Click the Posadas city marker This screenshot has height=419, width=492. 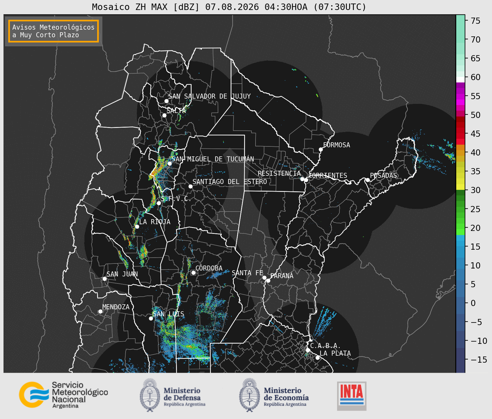pos(367,180)
